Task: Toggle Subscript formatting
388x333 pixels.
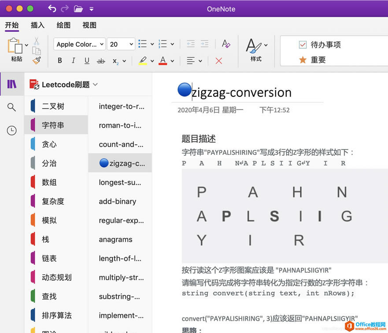Action: [x=115, y=61]
